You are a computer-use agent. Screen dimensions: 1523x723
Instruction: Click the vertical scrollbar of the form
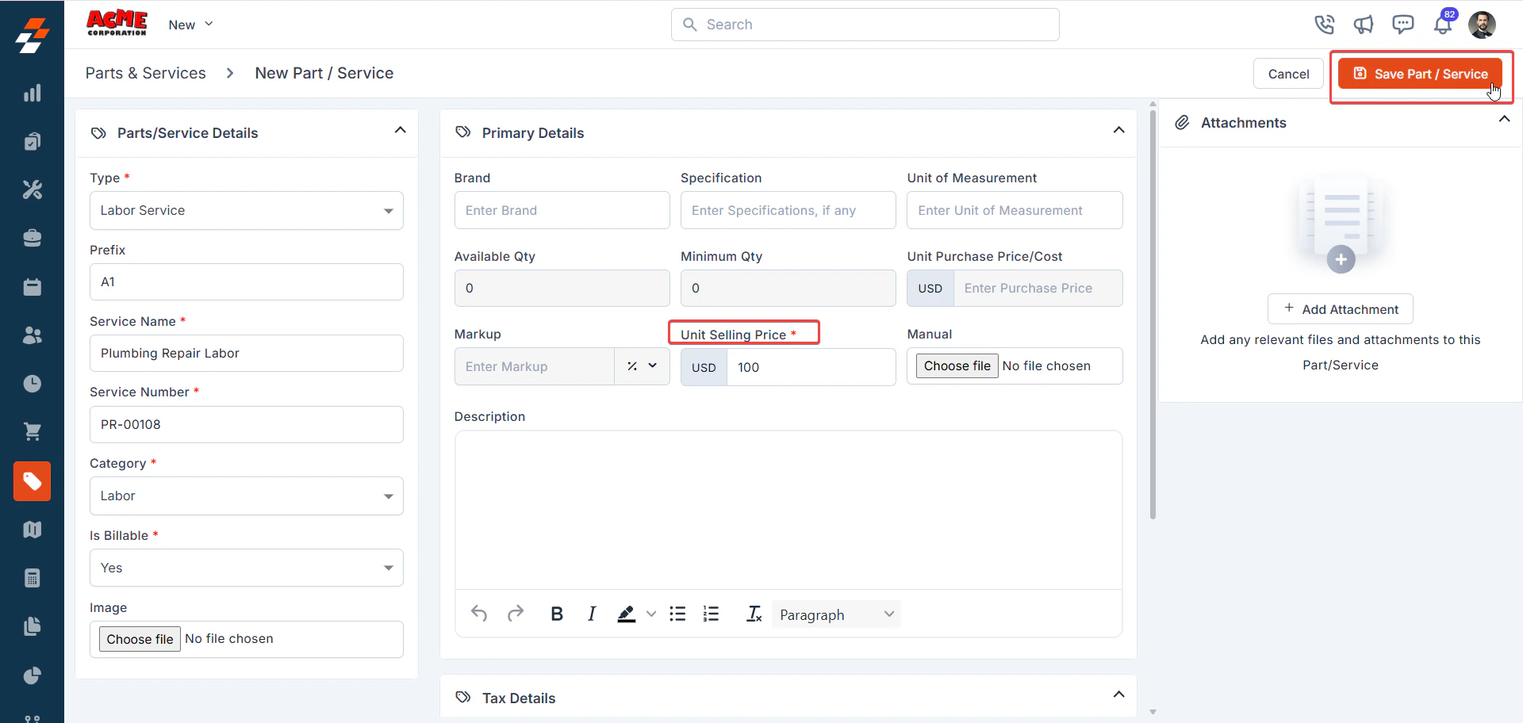click(1153, 314)
